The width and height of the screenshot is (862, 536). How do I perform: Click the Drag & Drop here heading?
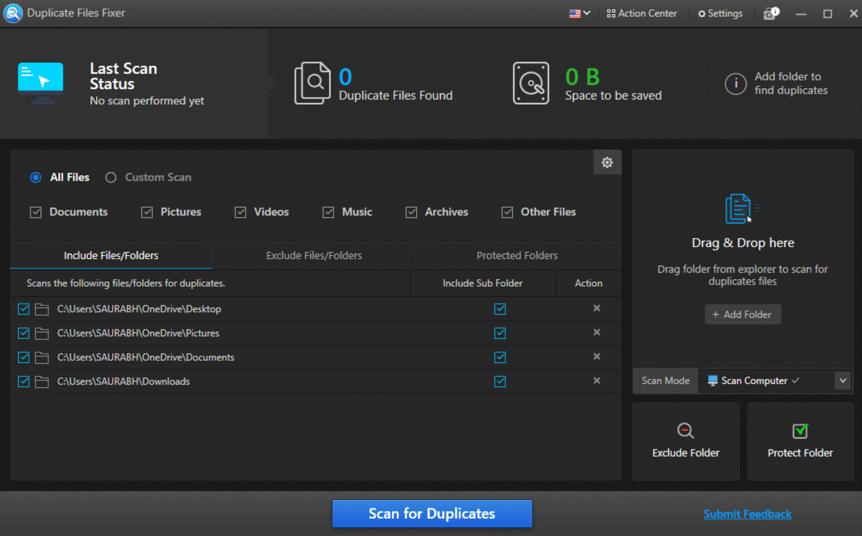point(743,243)
